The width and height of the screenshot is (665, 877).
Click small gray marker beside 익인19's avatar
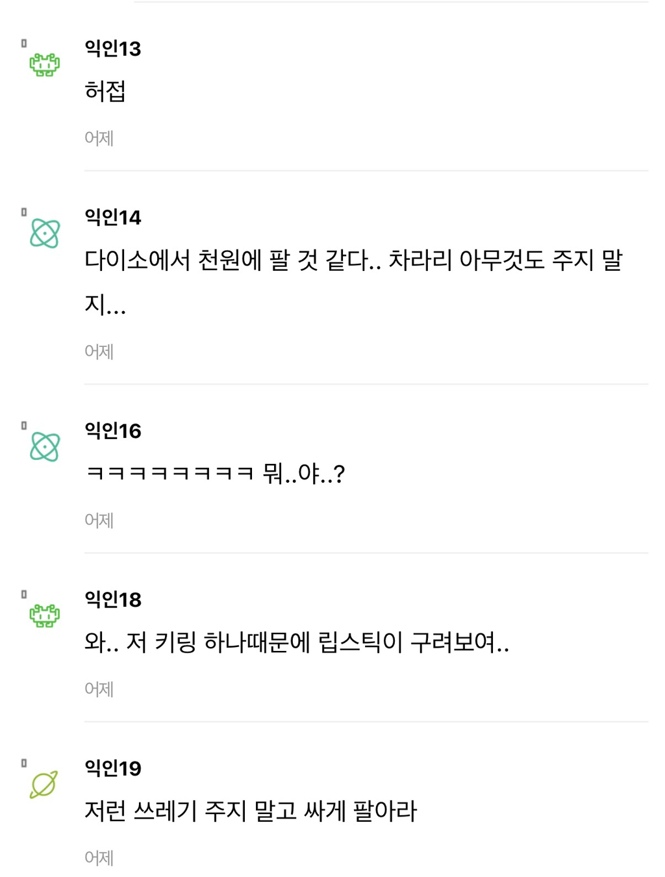24,763
